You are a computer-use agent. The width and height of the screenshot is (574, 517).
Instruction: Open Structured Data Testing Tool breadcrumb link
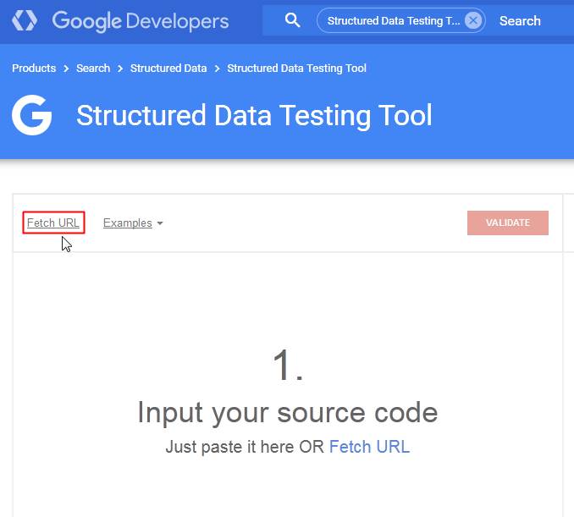(296, 68)
